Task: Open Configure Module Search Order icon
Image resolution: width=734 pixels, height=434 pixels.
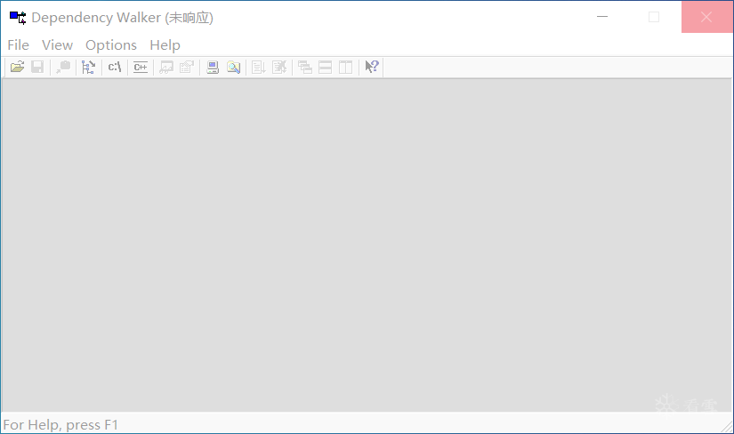Action: coord(233,67)
